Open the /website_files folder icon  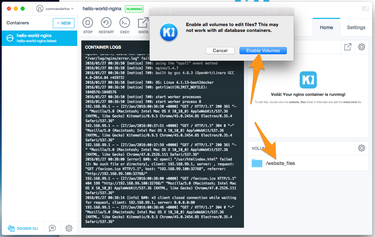pyautogui.click(x=257, y=163)
